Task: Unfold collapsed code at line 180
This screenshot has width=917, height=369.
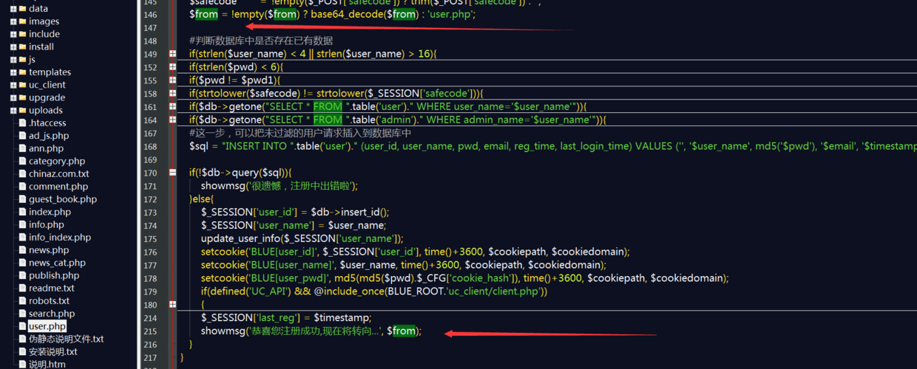Action: (172, 305)
